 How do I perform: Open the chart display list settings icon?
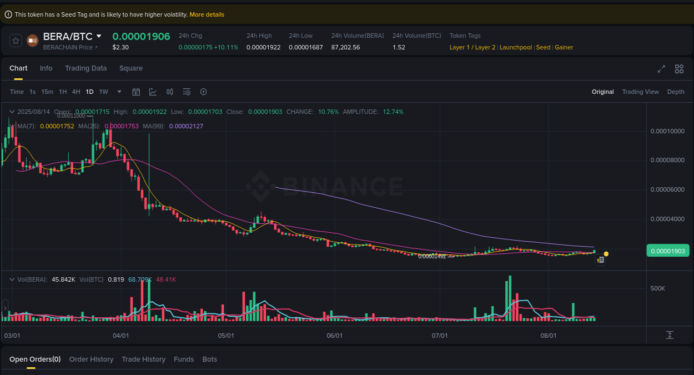(x=187, y=92)
